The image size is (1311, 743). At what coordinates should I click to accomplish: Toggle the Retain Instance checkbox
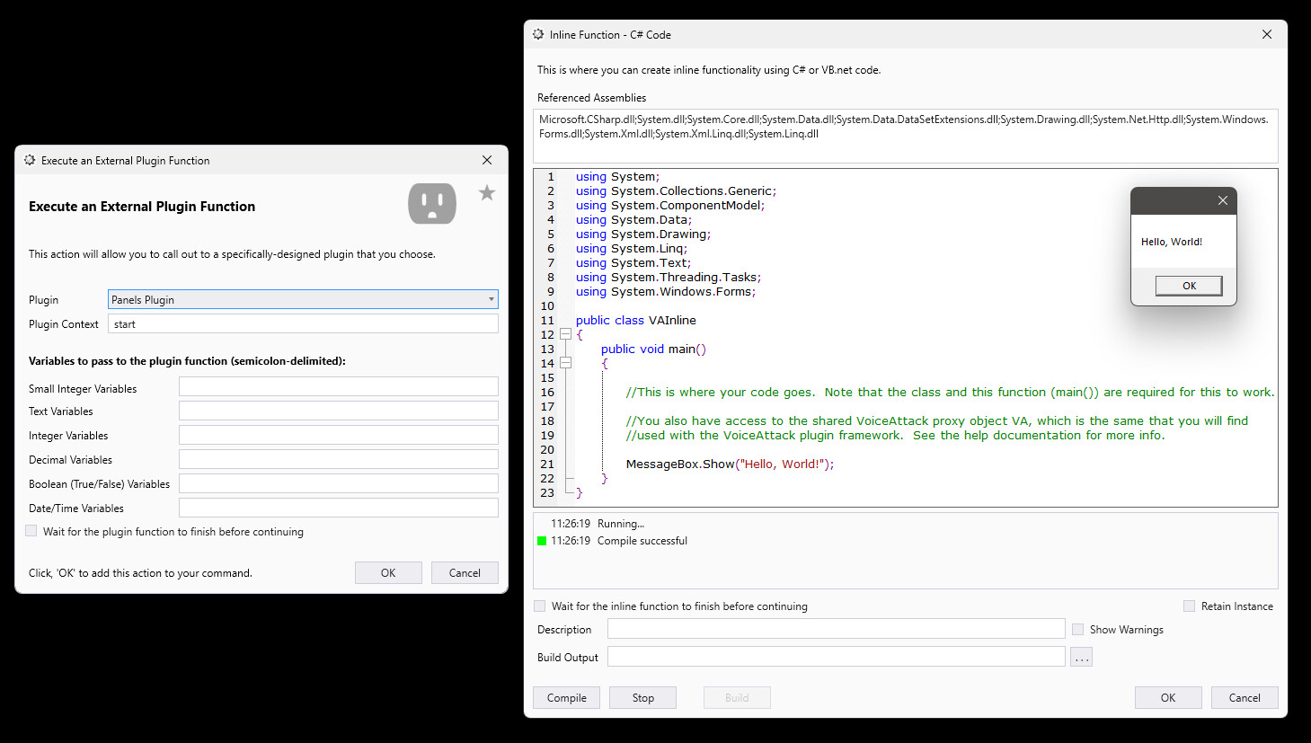click(1189, 606)
